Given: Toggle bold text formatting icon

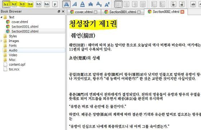Looking at the screenshot, I should pos(66,4).
